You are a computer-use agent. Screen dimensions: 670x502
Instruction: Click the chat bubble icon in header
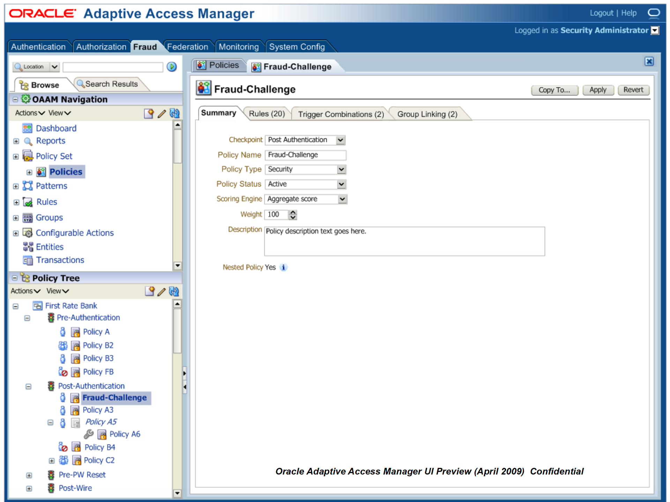pyautogui.click(x=654, y=13)
